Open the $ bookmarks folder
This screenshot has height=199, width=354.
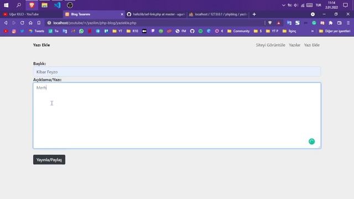[x=258, y=31]
